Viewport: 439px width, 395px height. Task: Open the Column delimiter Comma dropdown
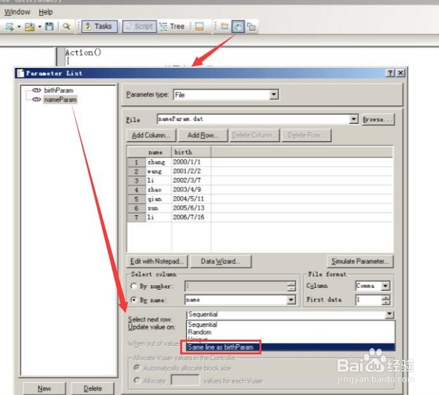click(386, 286)
